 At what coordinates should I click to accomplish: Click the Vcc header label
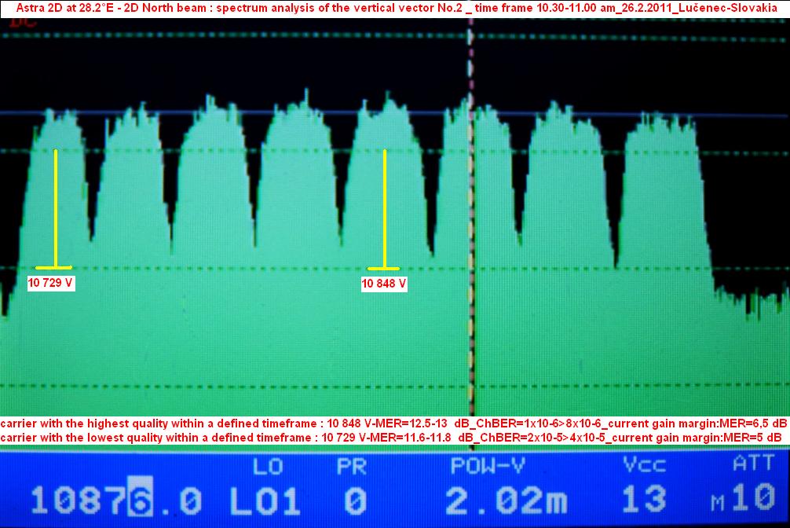click(x=644, y=466)
